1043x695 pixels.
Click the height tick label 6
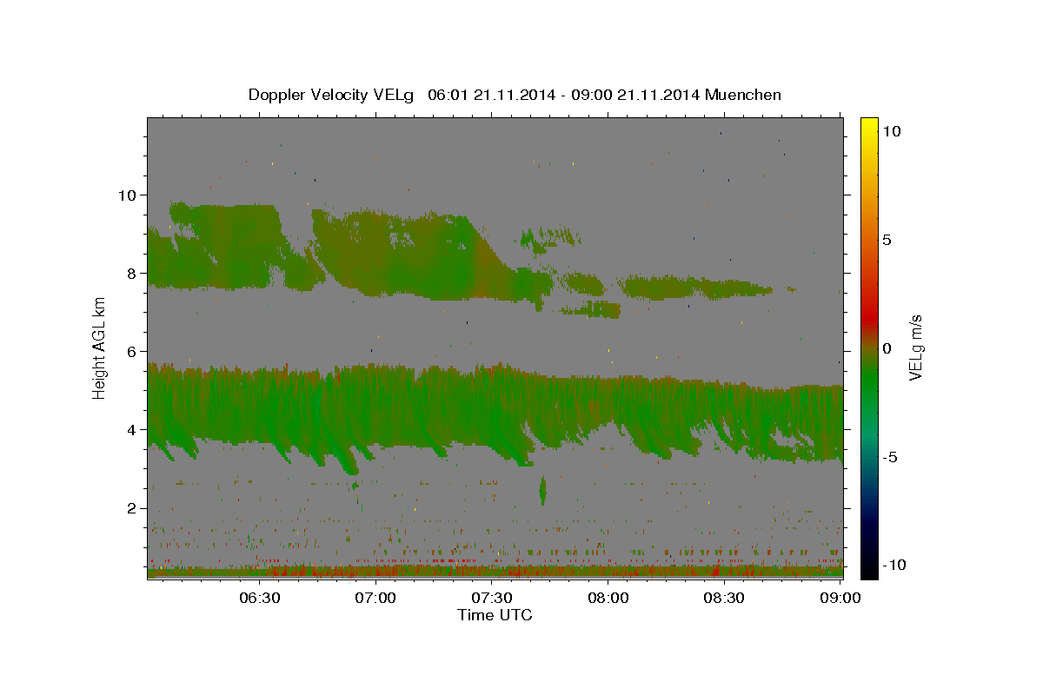(x=134, y=351)
